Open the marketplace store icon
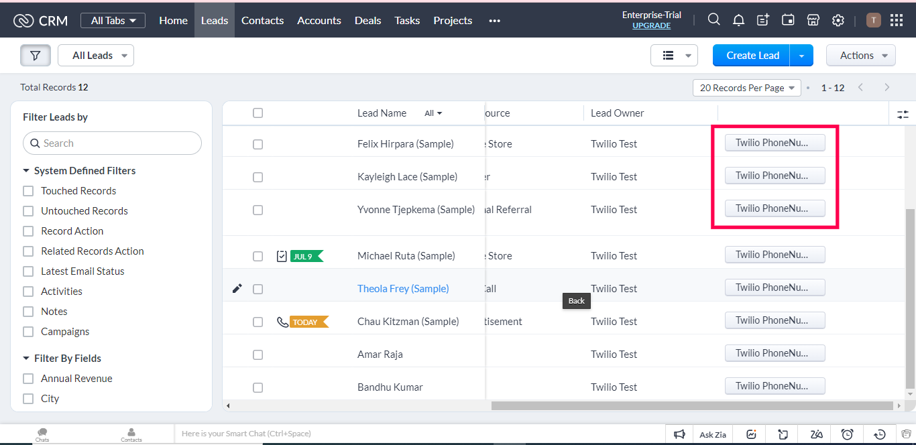The width and height of the screenshot is (916, 445). point(813,20)
